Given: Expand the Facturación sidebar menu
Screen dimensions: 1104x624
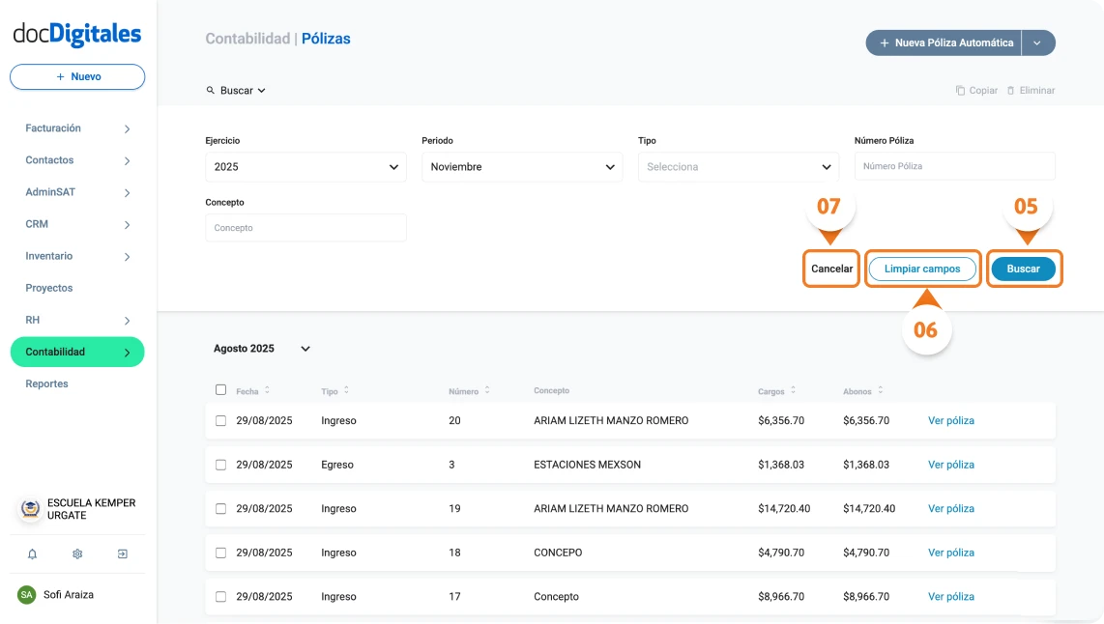Looking at the screenshot, I should tap(53, 128).
